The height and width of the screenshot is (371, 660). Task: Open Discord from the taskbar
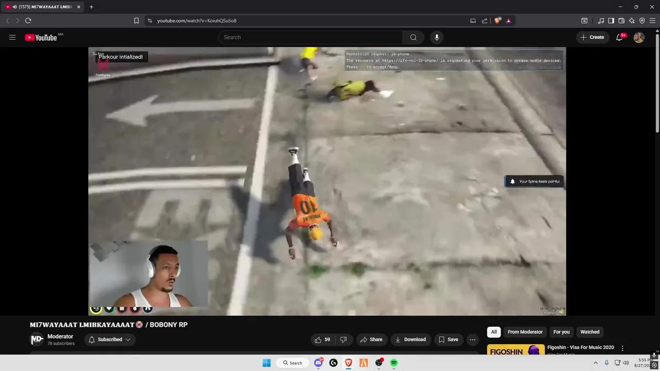click(x=319, y=363)
